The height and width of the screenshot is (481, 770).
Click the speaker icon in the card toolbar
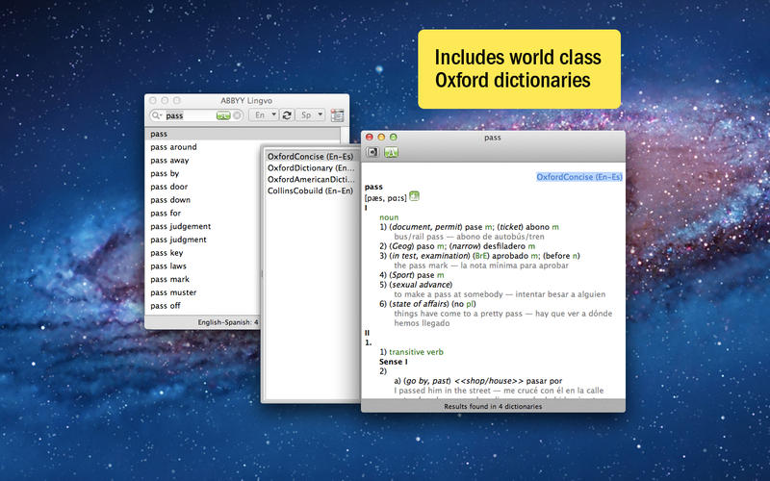[372, 152]
